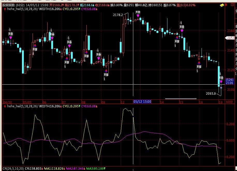Click red arrow beside lower hehe_hwl label
The height and width of the screenshot is (171, 237).
[x=4, y=106]
